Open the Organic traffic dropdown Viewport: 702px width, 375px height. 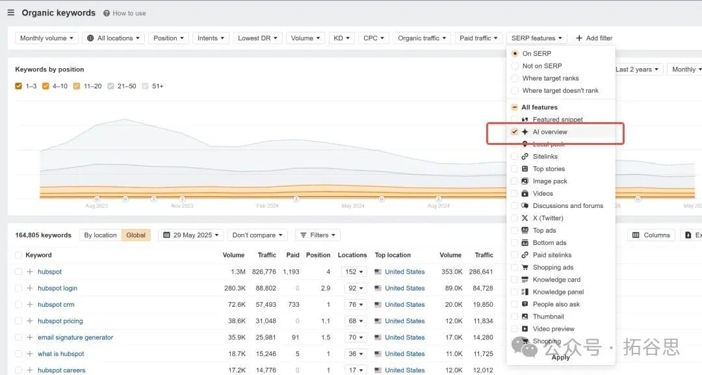click(x=422, y=38)
